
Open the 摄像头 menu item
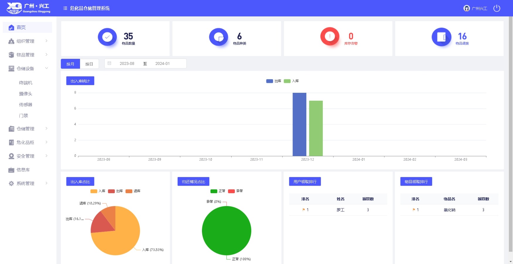26,94
